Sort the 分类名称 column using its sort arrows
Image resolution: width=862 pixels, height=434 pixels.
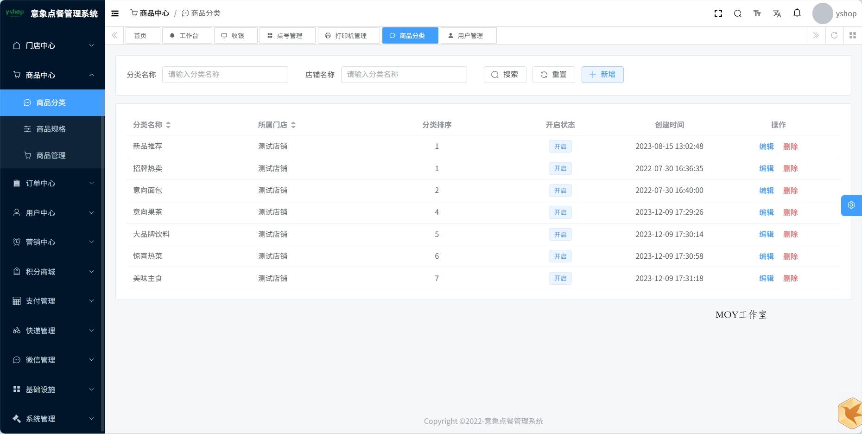point(168,125)
